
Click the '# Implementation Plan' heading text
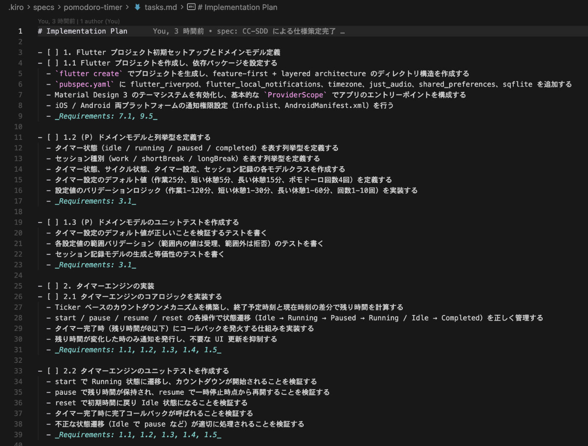[x=82, y=31]
